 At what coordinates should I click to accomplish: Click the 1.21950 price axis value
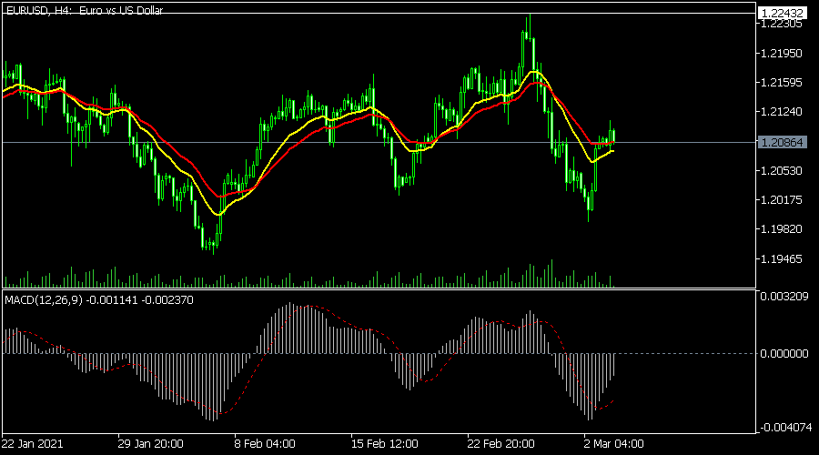tap(782, 54)
